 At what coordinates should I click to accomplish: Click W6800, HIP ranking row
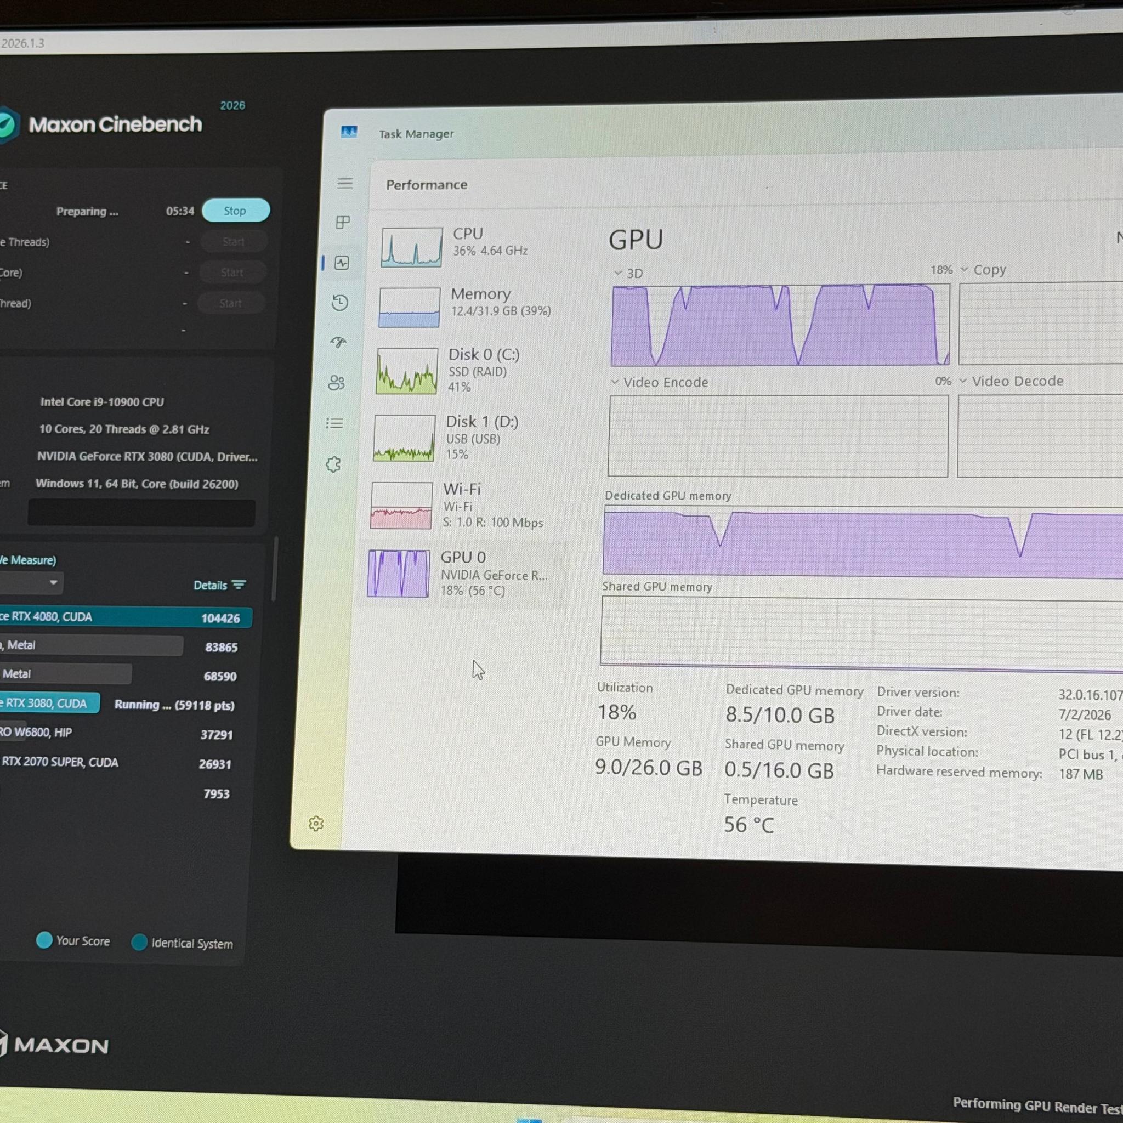point(118,734)
